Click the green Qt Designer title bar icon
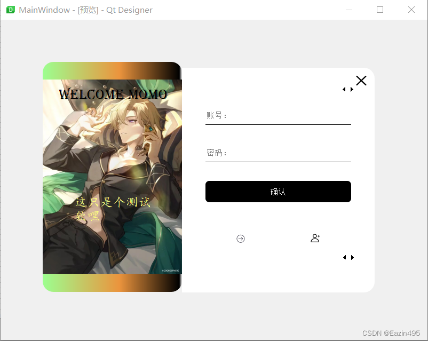Viewport: 428px width, 341px height. point(10,10)
